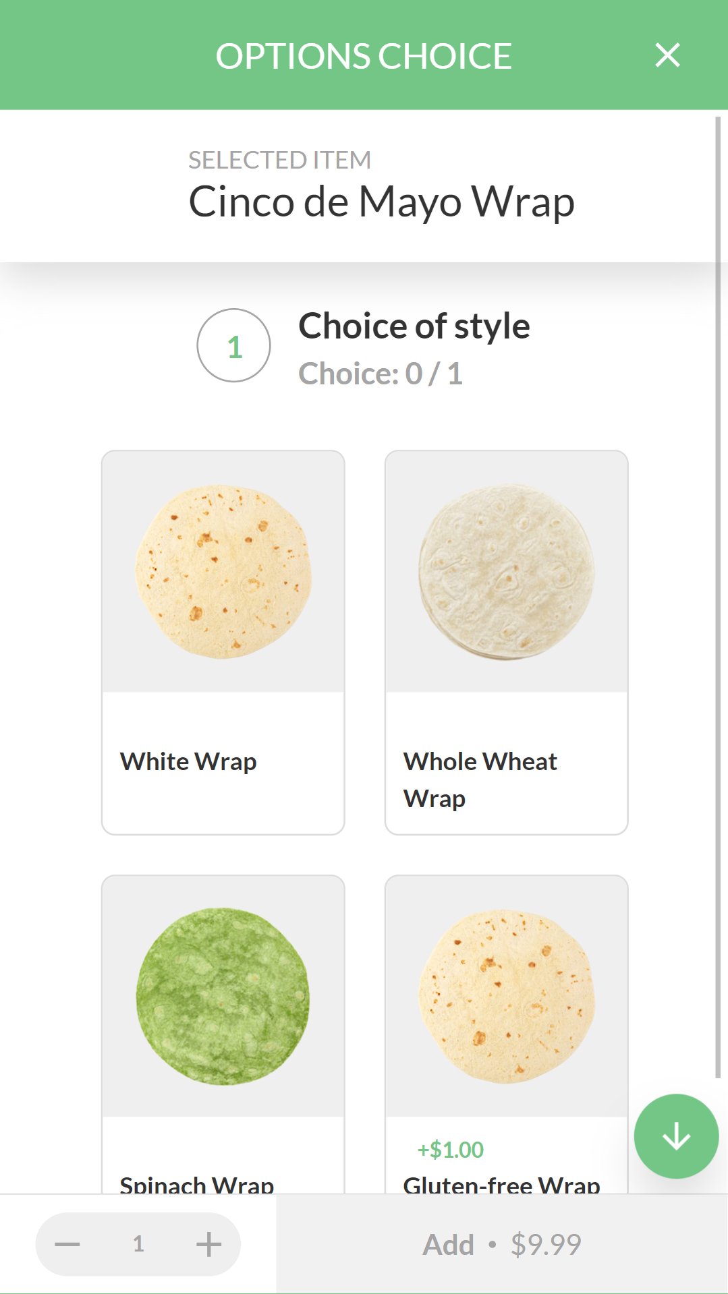This screenshot has height=1294, width=728.
Task: Choose the Spinach Wrap label
Action: (197, 1184)
